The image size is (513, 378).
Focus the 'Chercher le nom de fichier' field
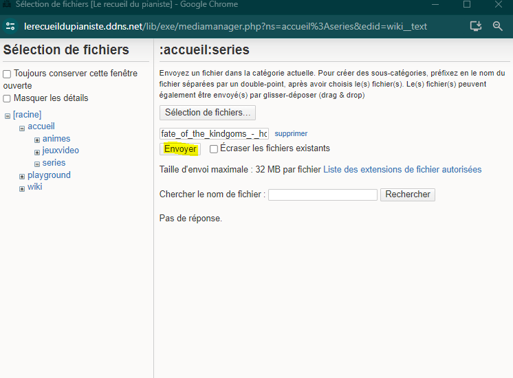point(323,194)
